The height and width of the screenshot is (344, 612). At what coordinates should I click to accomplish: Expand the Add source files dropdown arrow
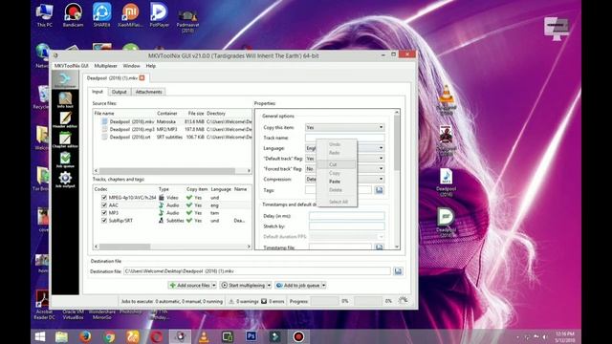[x=214, y=286]
